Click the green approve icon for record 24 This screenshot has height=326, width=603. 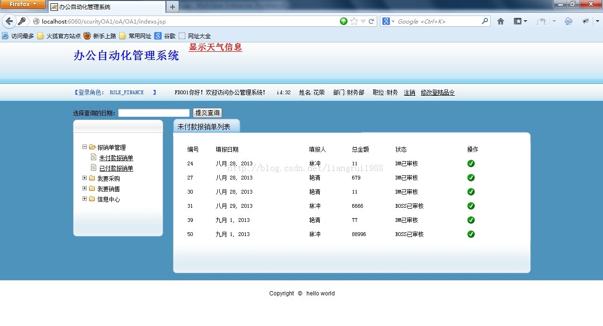tap(471, 163)
